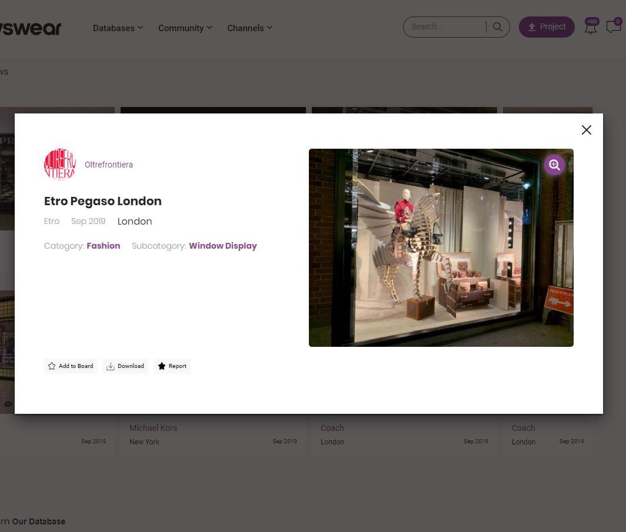Download the Etro Pegaso image
Viewport: 626px width, 532px height.
point(125,366)
